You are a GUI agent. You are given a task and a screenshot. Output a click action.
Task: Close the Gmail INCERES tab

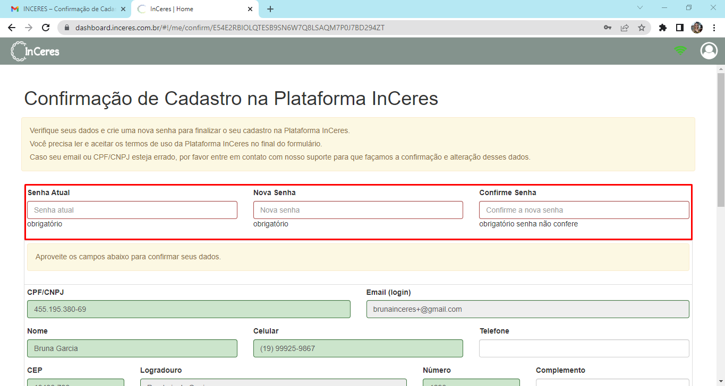tap(123, 9)
